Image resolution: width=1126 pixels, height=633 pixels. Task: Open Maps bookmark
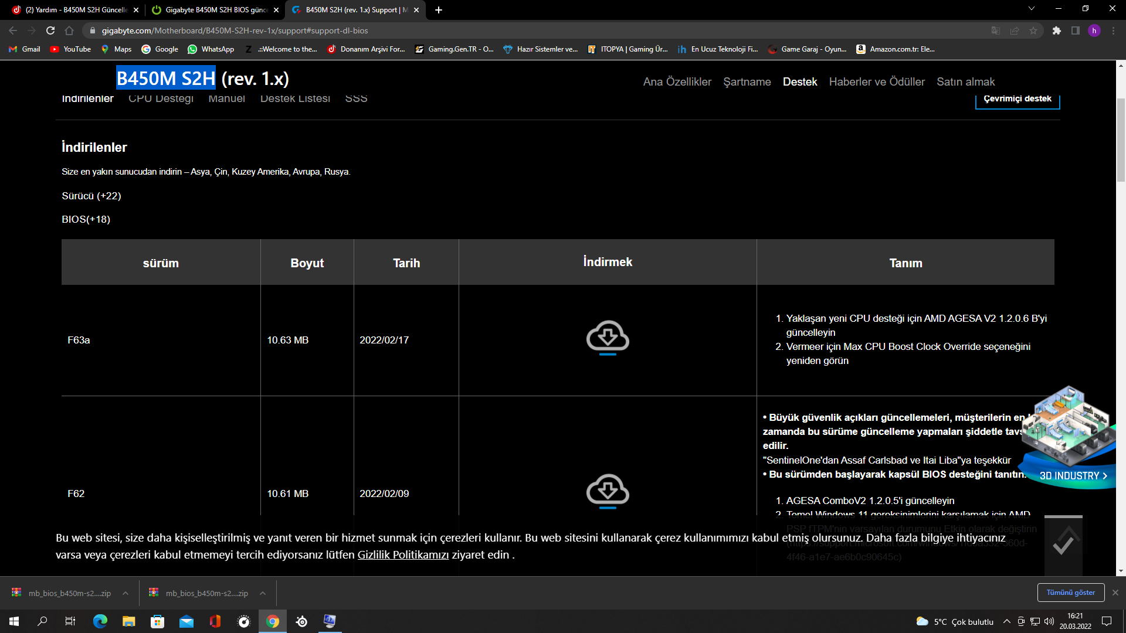116,49
